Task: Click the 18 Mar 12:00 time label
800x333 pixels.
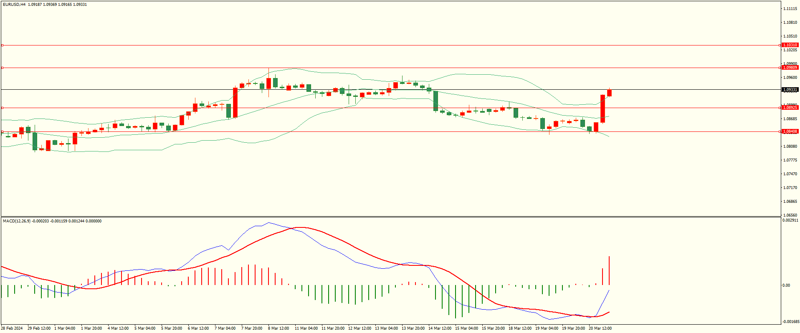Action: coord(520,328)
